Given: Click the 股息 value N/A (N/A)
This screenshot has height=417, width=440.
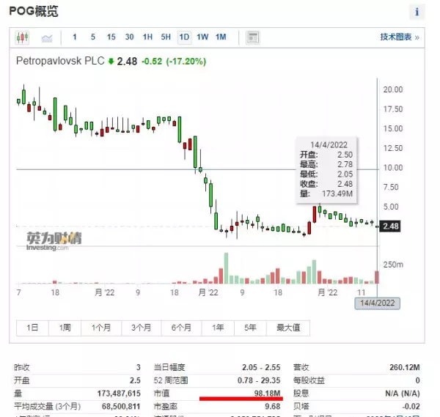Looking at the screenshot, I should (x=403, y=394).
